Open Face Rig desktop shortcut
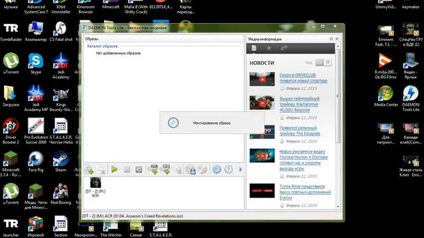The width and height of the screenshot is (424, 238). coord(36,161)
